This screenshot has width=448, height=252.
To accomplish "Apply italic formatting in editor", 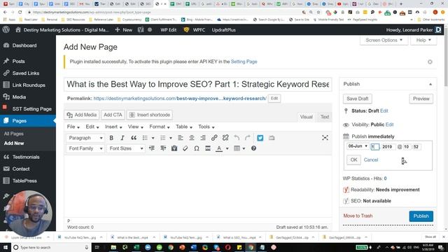I will point(122,138).
